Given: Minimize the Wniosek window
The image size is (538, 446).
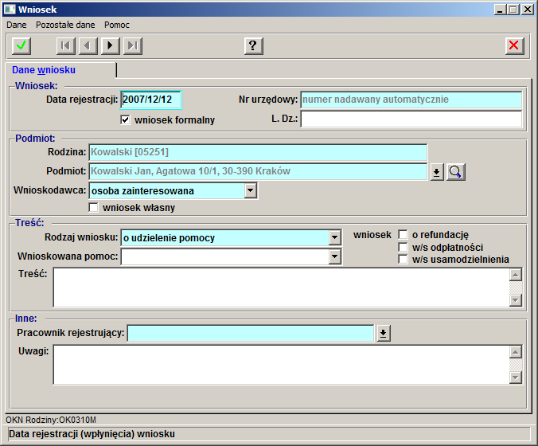Looking at the screenshot, I should 500,10.
